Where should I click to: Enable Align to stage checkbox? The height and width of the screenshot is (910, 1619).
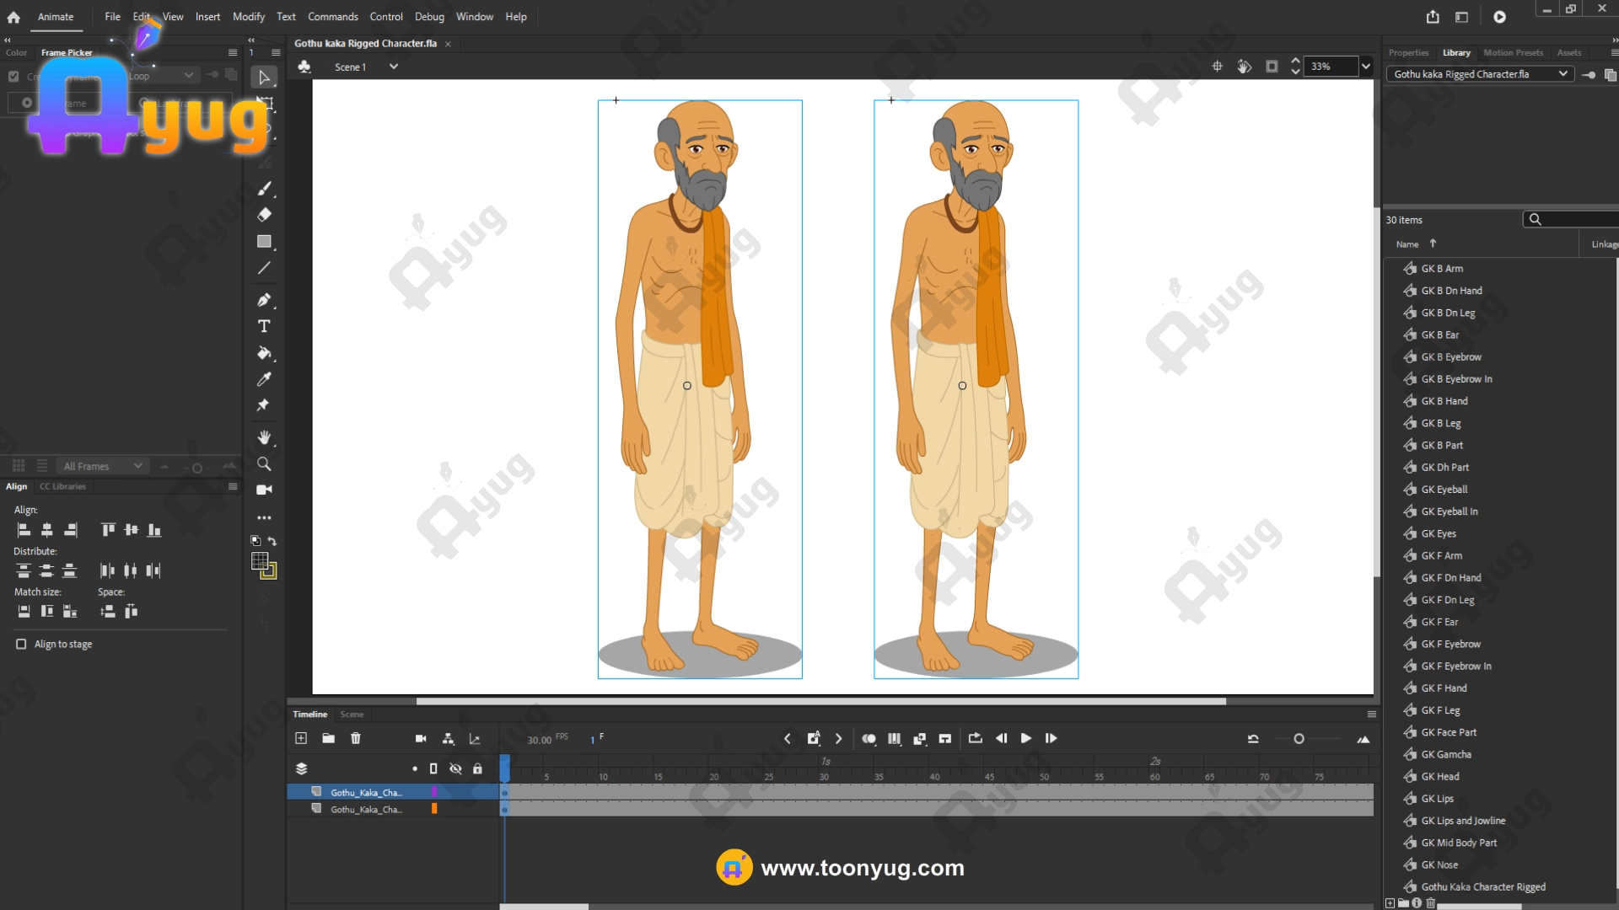[21, 644]
